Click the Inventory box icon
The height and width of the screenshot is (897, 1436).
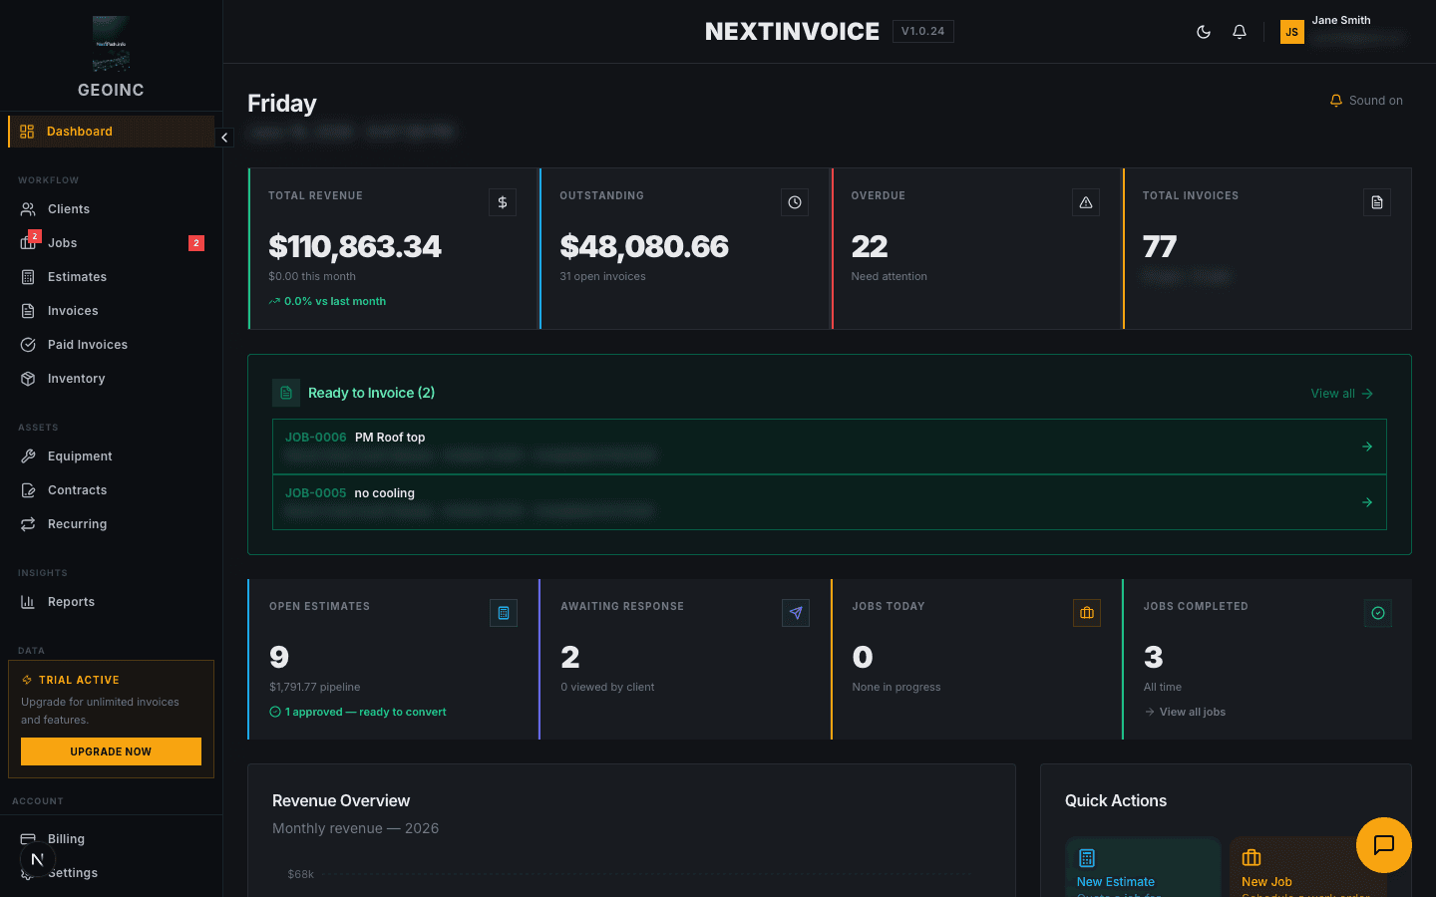pos(28,379)
